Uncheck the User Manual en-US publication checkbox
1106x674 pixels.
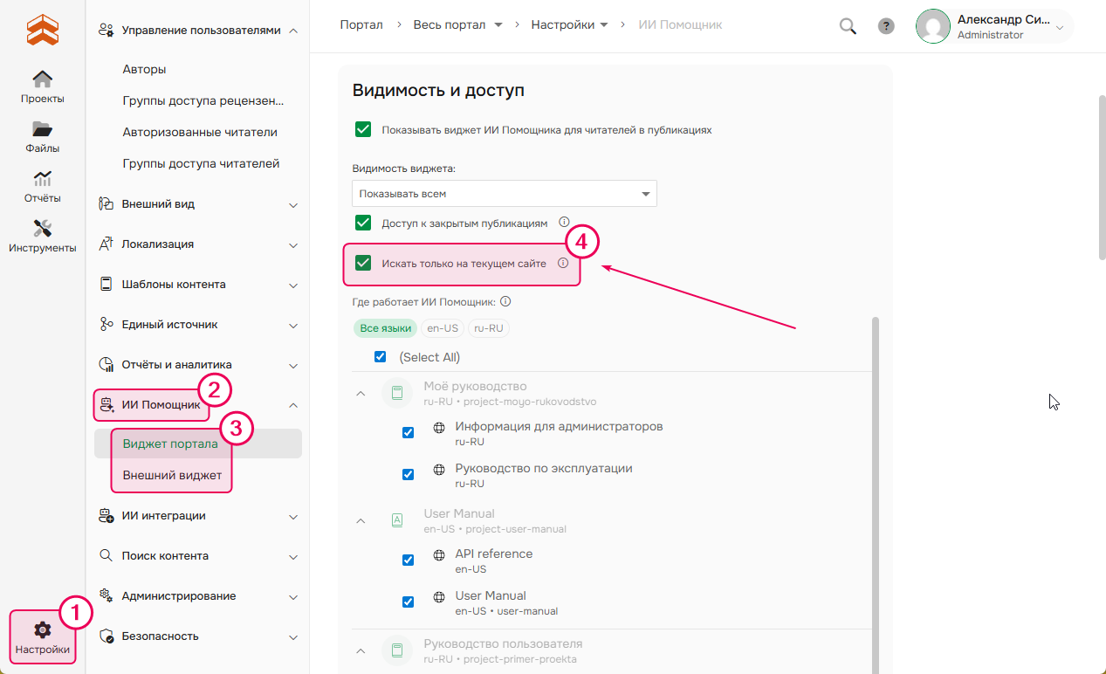pos(408,602)
